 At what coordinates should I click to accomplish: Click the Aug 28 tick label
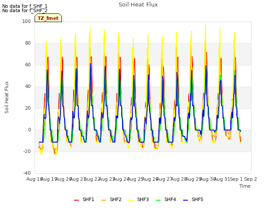click(179, 179)
